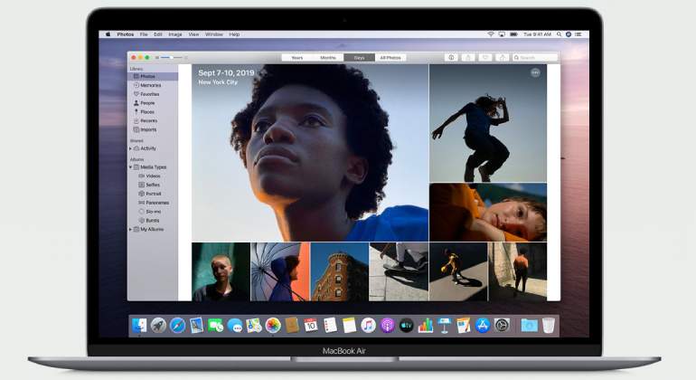Open the Window menu
Screen dimensions: 696x380
[214, 34]
